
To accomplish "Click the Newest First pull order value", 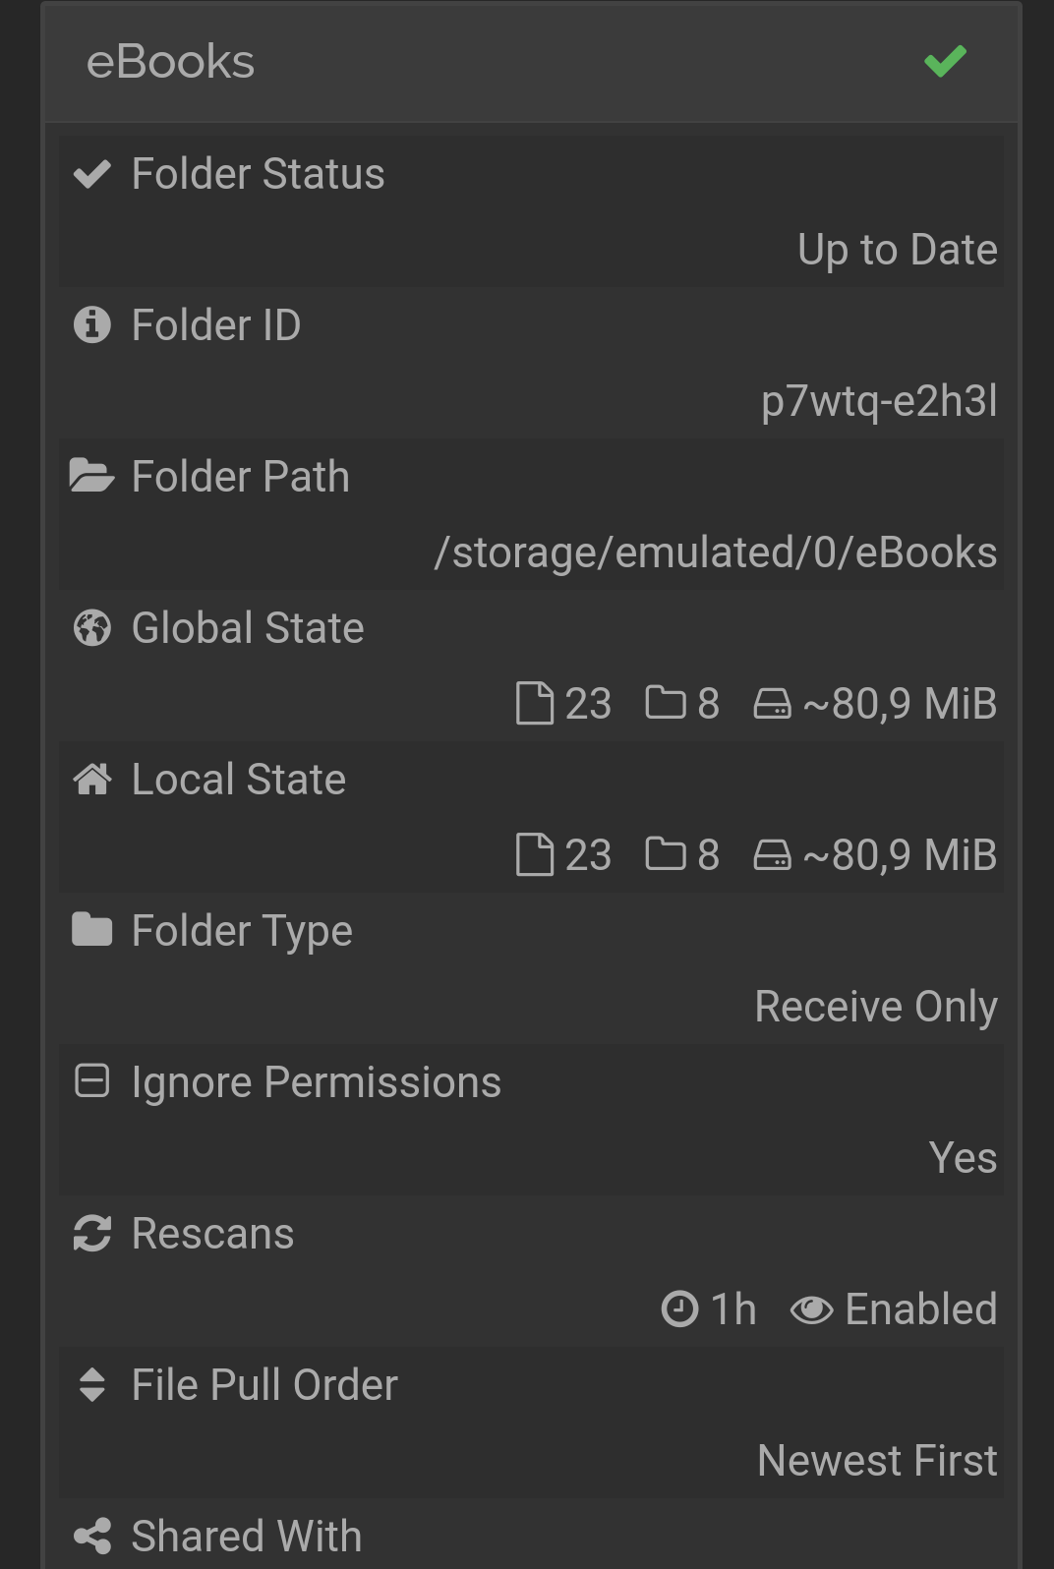I will 877,1461.
